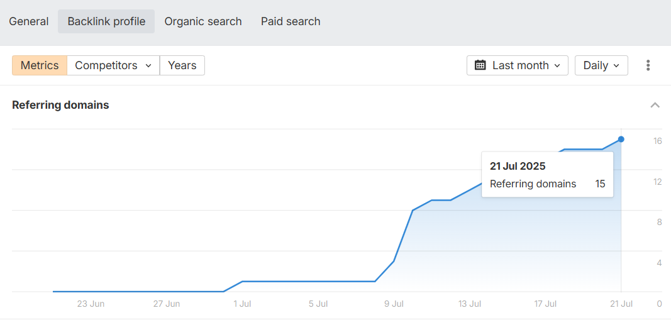Switch to the Organic search tab
Image resolution: width=671 pixels, height=325 pixels.
[x=203, y=21]
